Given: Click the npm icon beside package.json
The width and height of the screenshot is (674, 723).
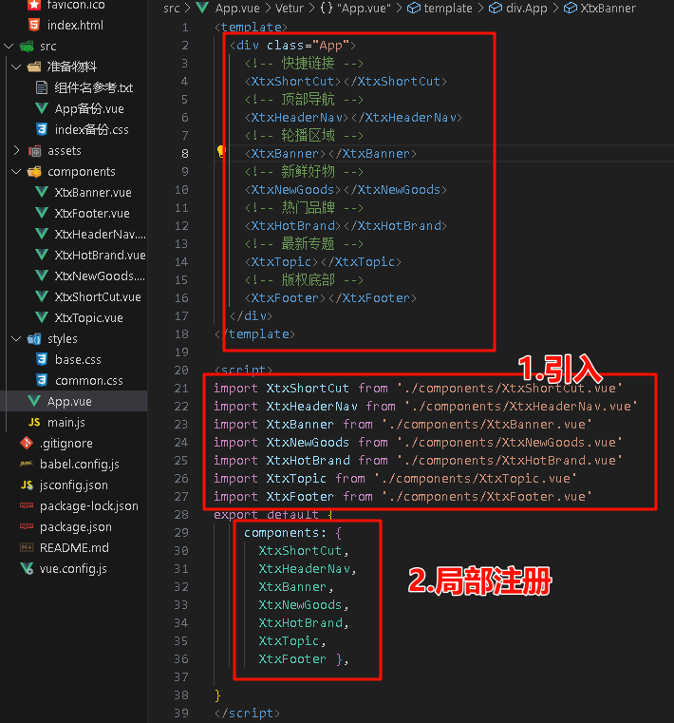Looking at the screenshot, I should pos(27,526).
